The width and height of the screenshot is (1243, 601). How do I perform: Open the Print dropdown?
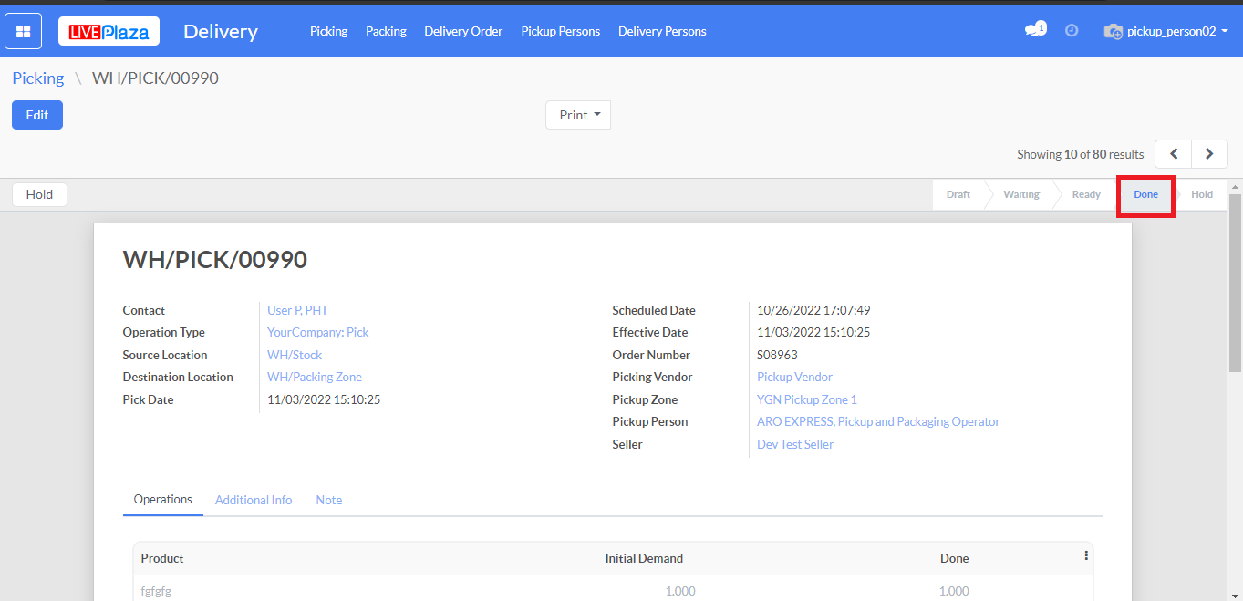(578, 115)
